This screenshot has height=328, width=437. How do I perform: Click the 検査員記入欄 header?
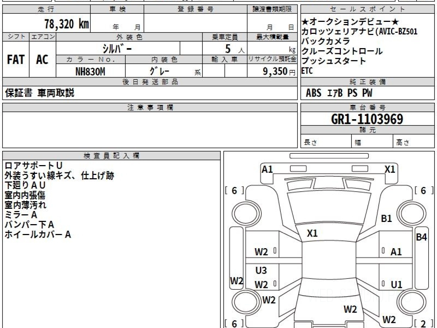coord(111,156)
